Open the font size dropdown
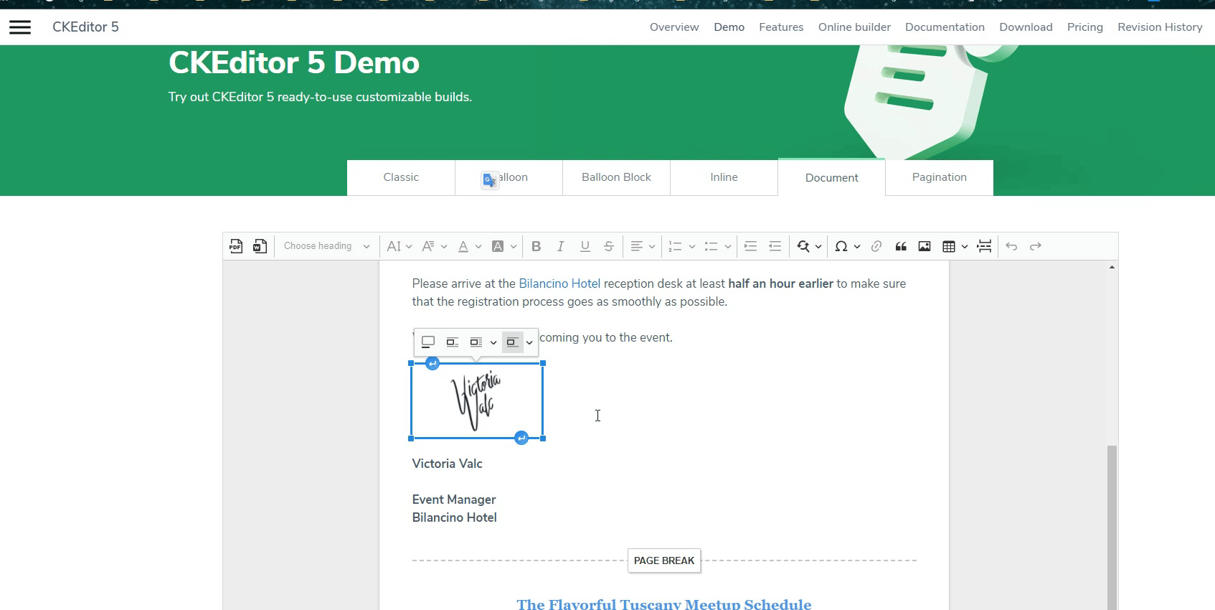 pyautogui.click(x=399, y=246)
